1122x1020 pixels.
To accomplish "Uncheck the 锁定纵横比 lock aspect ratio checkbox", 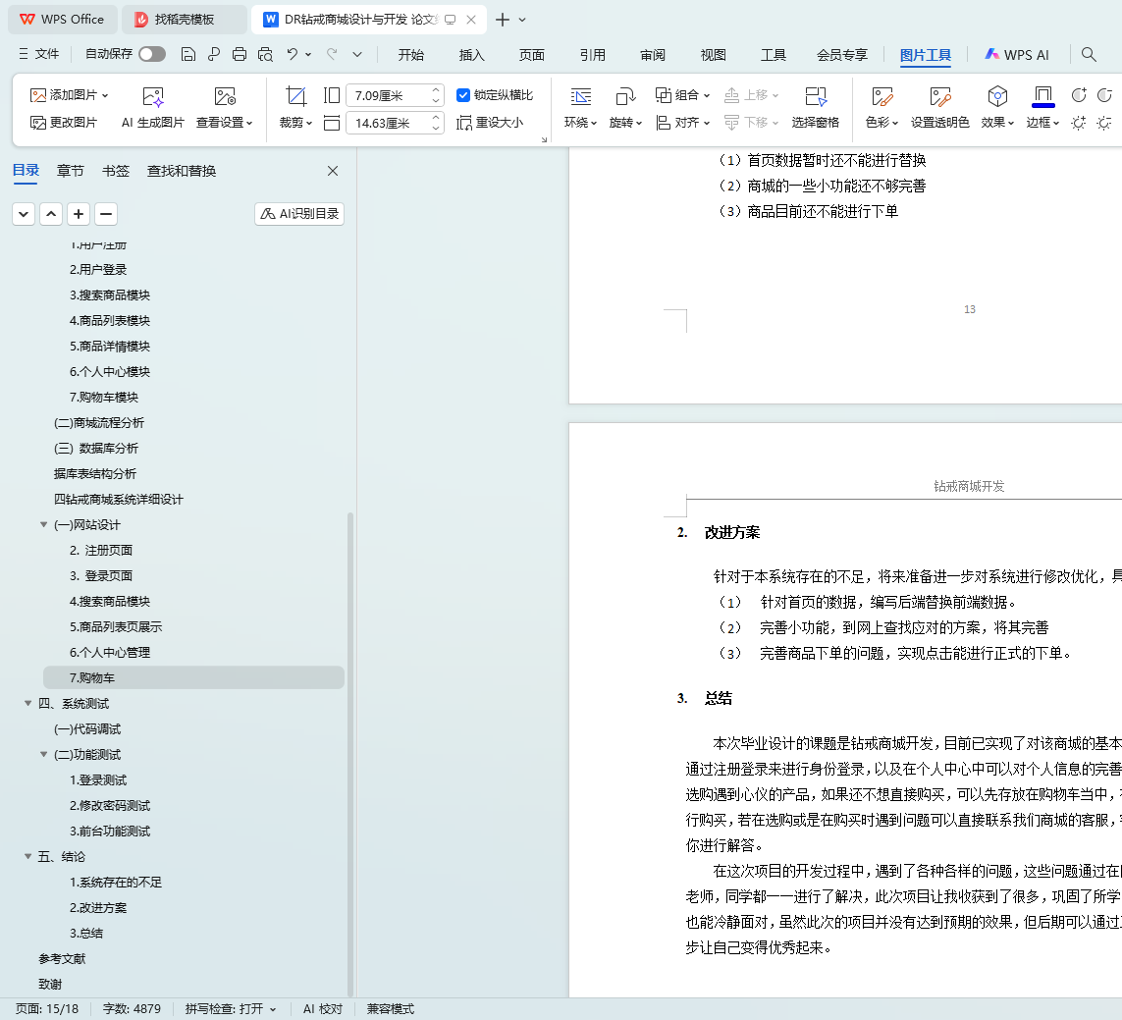I will pyautogui.click(x=463, y=95).
